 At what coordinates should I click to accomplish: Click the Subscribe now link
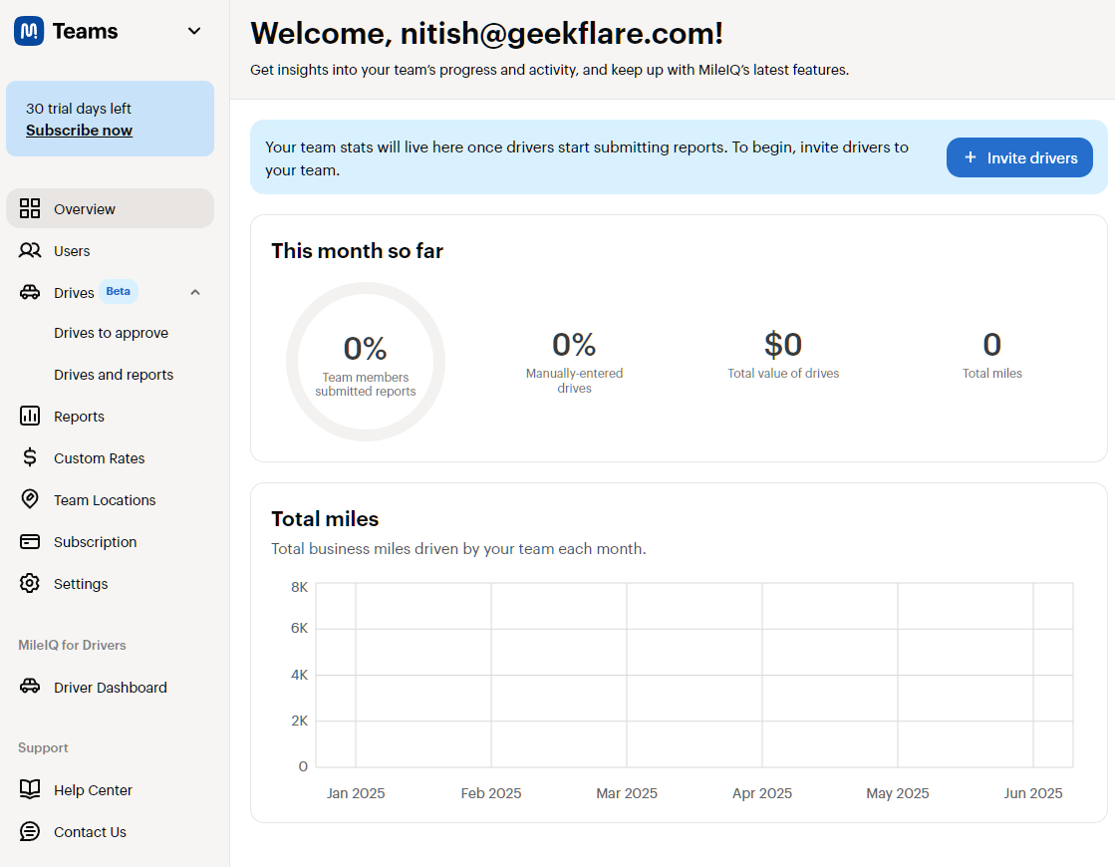pos(79,131)
